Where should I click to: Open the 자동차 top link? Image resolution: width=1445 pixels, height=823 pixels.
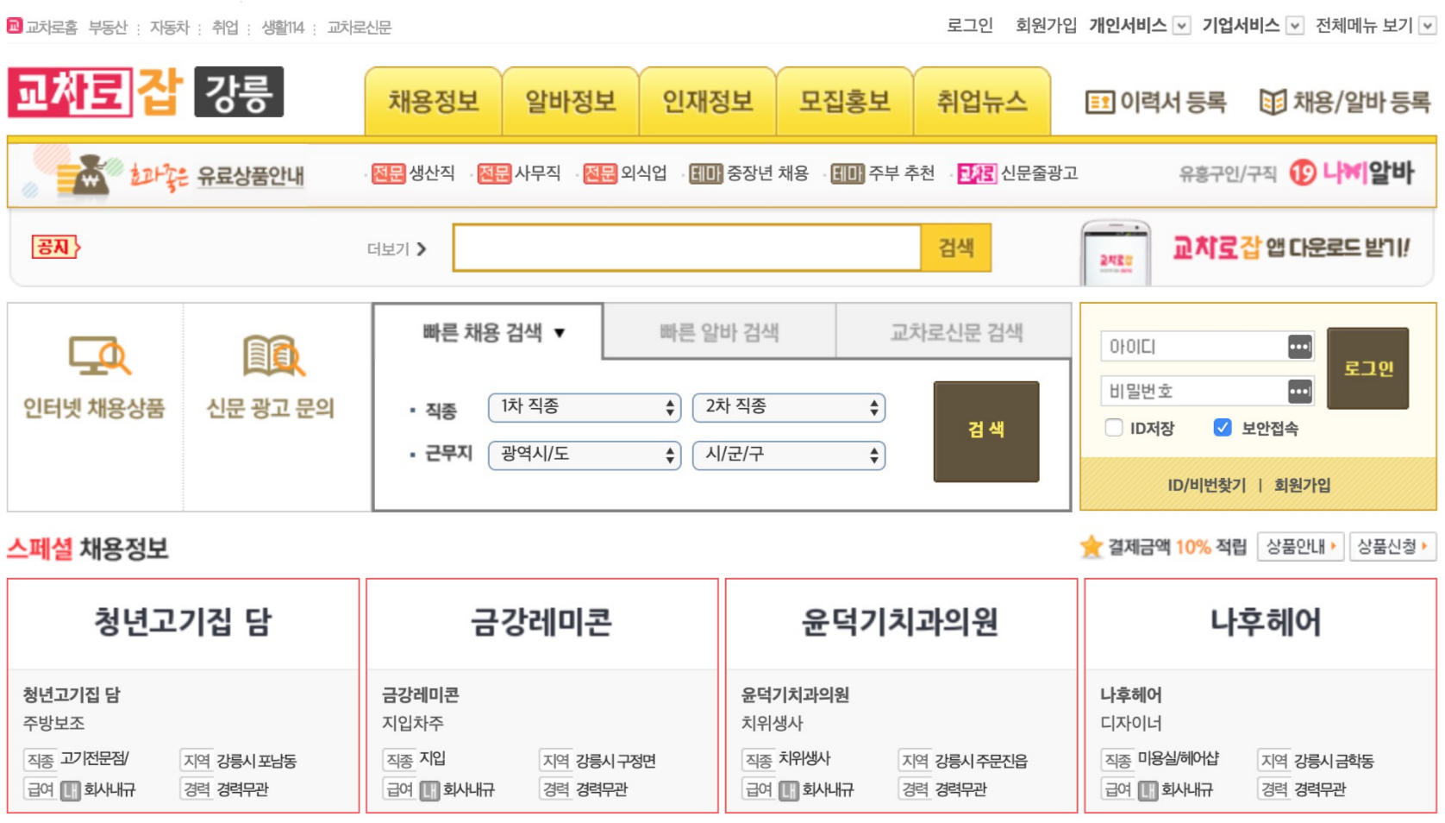pos(169,28)
